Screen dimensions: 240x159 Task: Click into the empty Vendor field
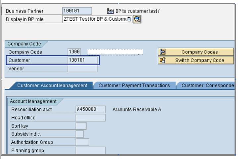(x=82, y=69)
